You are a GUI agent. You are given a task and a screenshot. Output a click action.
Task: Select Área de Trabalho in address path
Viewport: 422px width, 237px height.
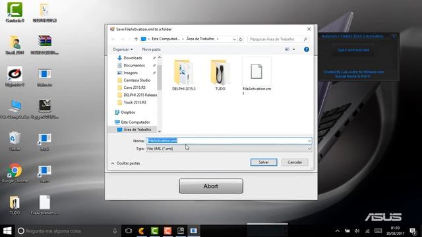pyautogui.click(x=200, y=39)
